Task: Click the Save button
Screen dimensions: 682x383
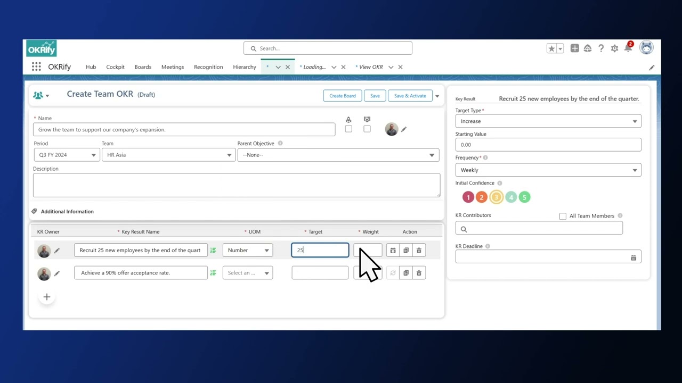Action: tap(375, 96)
